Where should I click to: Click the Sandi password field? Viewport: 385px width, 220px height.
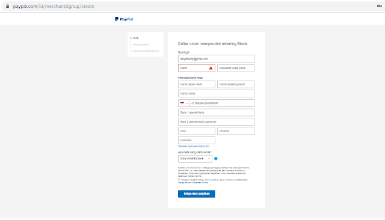pos(197,68)
